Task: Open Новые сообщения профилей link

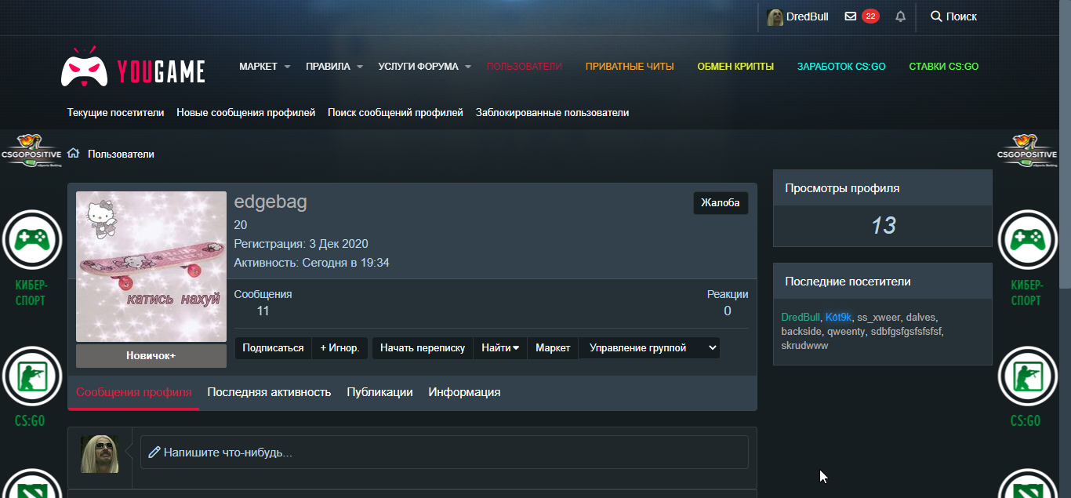Action: [246, 112]
